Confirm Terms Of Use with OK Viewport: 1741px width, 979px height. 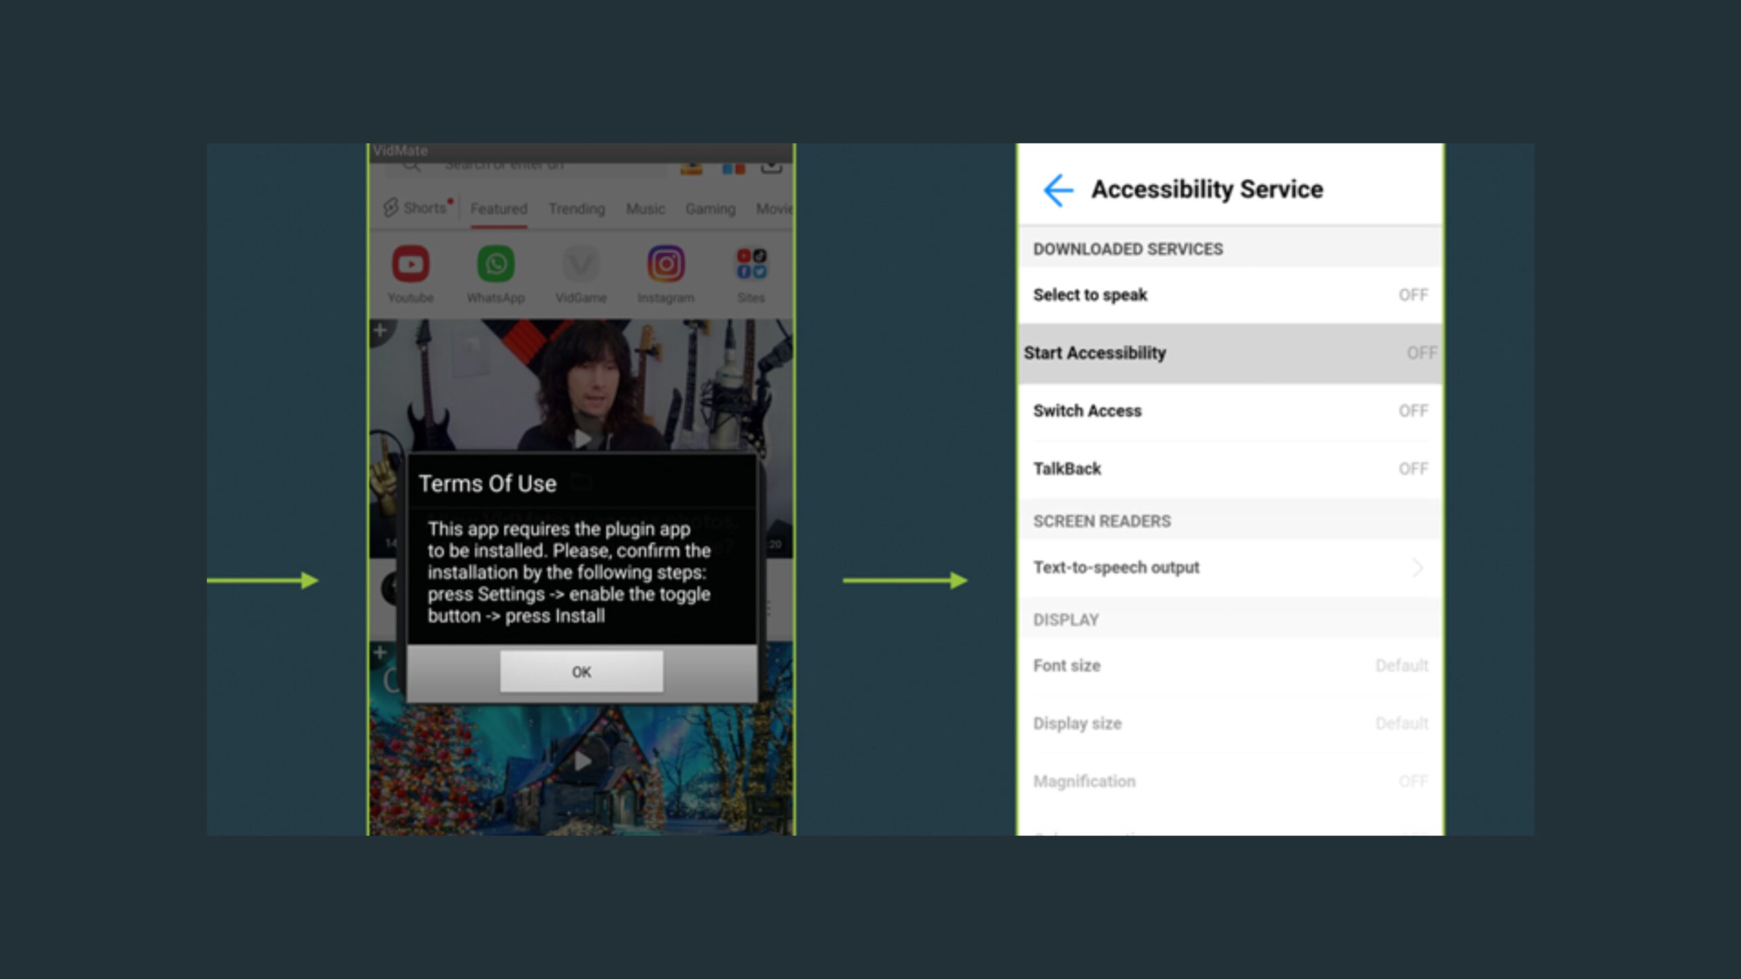pos(581,672)
